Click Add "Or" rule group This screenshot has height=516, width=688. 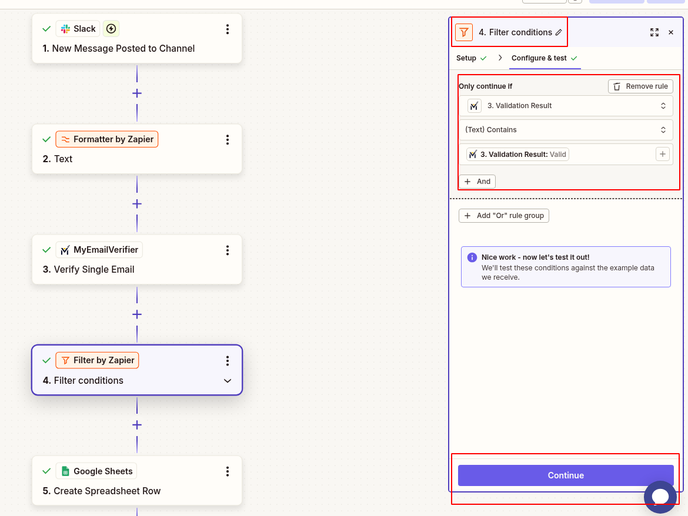(x=503, y=216)
